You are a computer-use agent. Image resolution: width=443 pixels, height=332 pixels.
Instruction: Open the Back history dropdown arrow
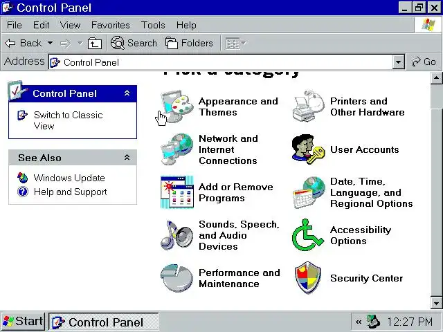click(x=50, y=43)
